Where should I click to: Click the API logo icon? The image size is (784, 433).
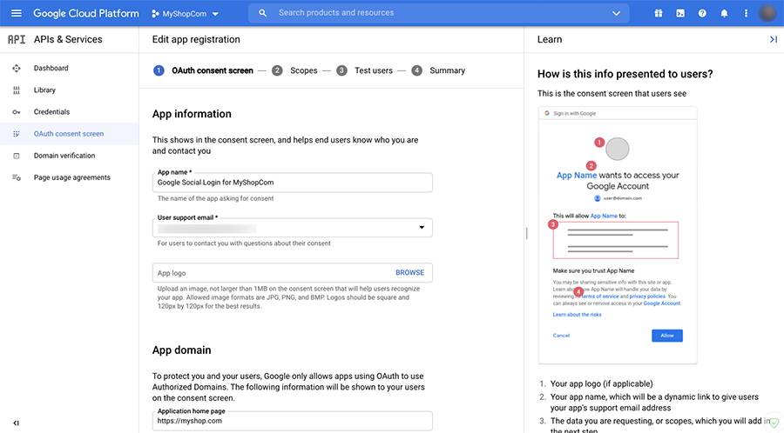pyautogui.click(x=17, y=39)
